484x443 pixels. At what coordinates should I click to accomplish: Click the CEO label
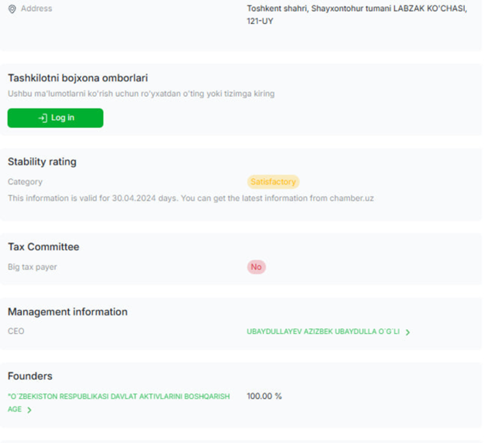(16, 331)
